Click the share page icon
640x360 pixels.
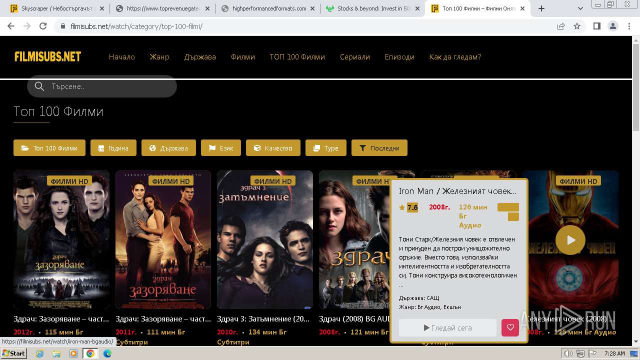click(561, 26)
